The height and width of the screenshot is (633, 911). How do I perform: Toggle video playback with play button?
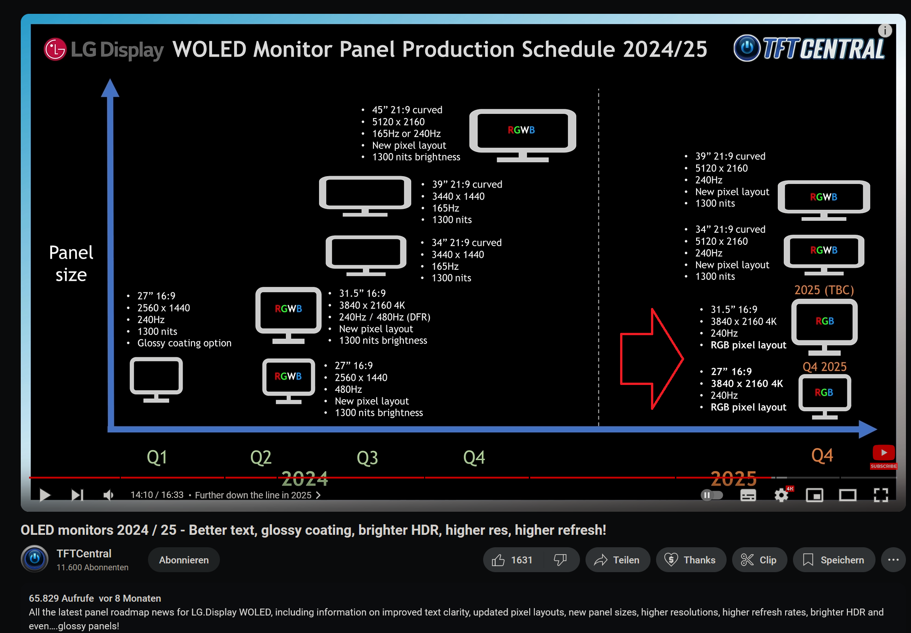tap(45, 495)
